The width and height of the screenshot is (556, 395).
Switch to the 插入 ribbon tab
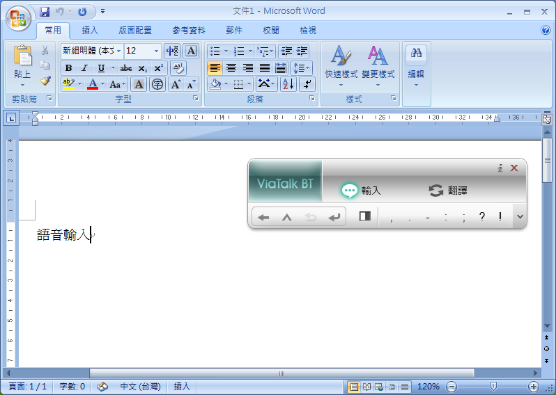pos(90,30)
